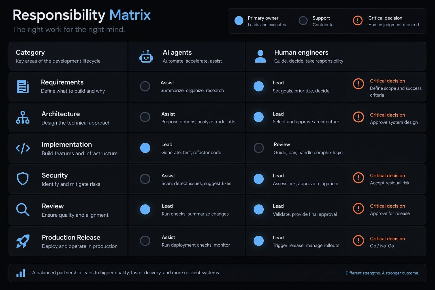Click 'Select and approve architecture' text
This screenshot has width=435, height=290.
pos(306,122)
